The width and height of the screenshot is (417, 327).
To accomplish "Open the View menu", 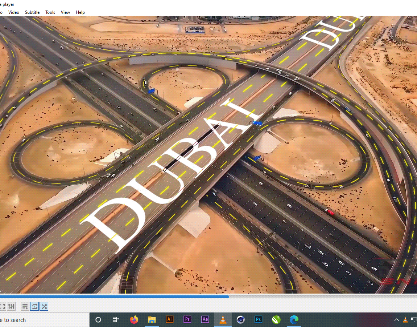I will (65, 12).
